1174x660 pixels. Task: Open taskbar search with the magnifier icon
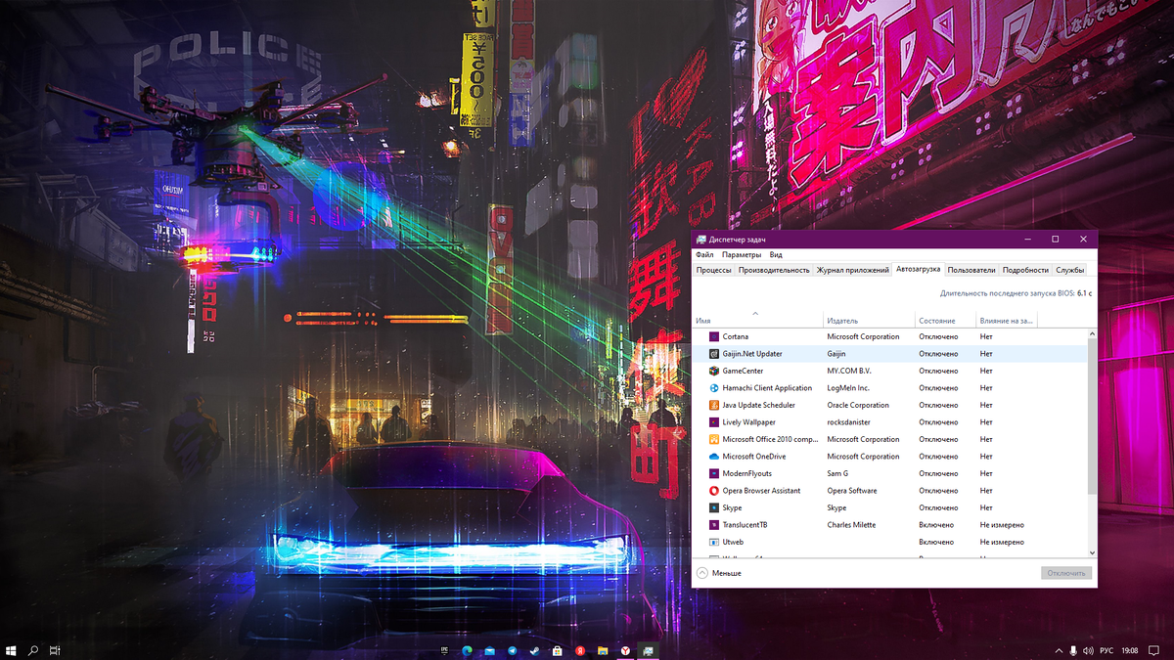33,650
